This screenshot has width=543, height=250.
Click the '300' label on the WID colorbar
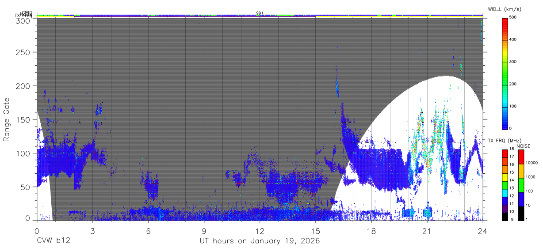pos(513,62)
